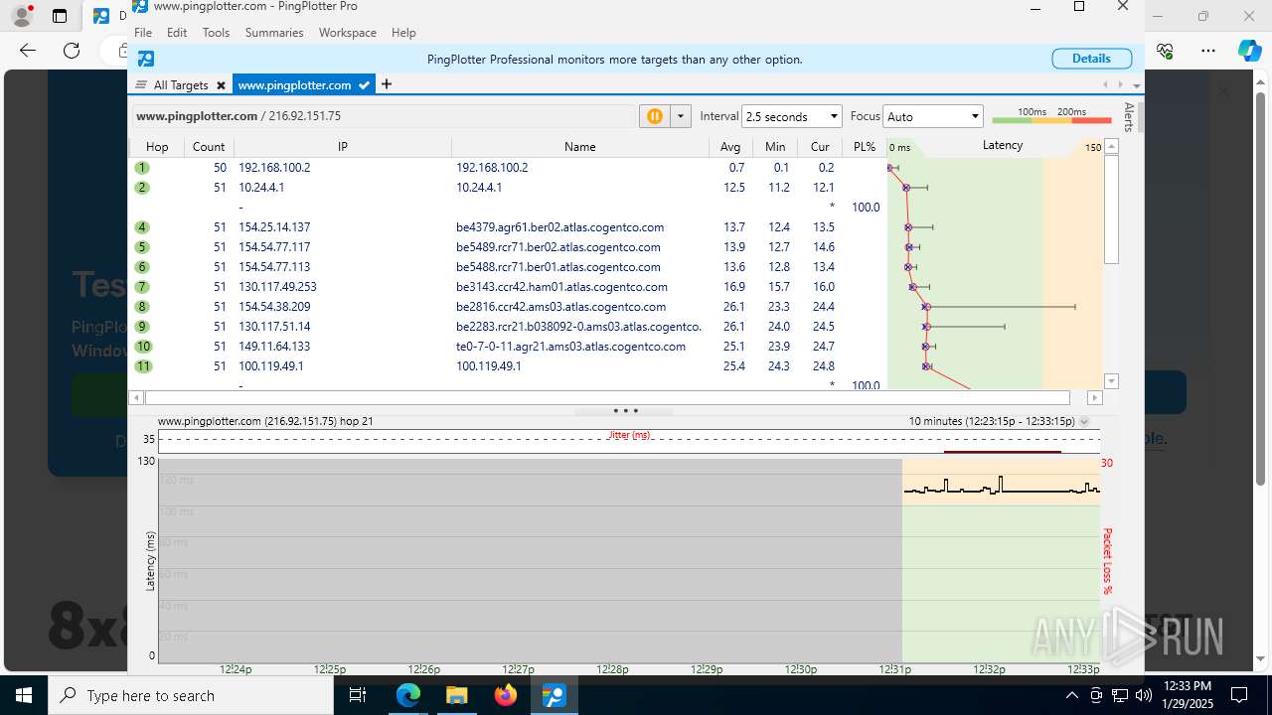Sort by the Count column header
The height and width of the screenshot is (715, 1272).
pos(209,146)
